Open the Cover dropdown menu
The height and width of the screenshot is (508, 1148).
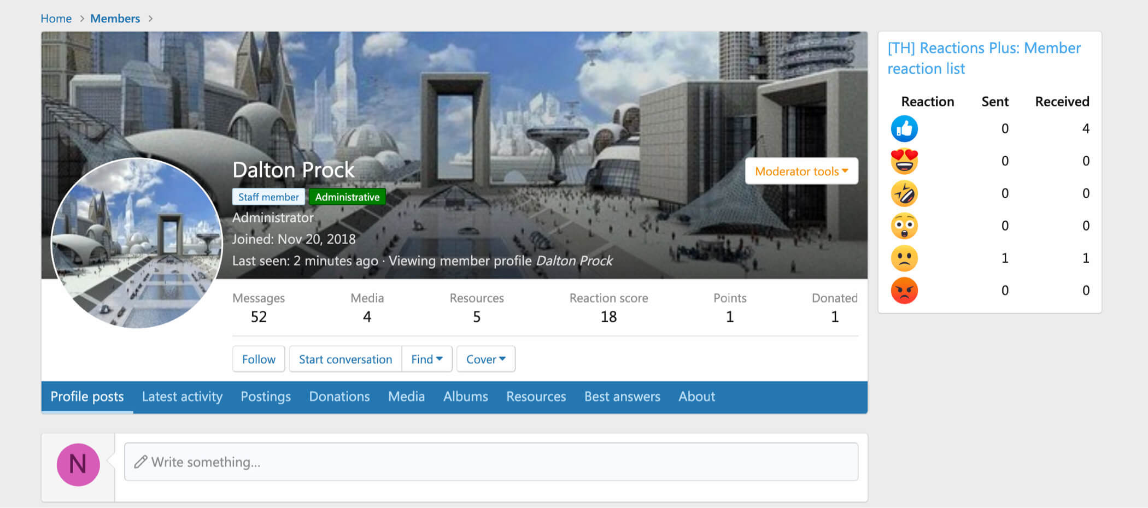point(486,359)
